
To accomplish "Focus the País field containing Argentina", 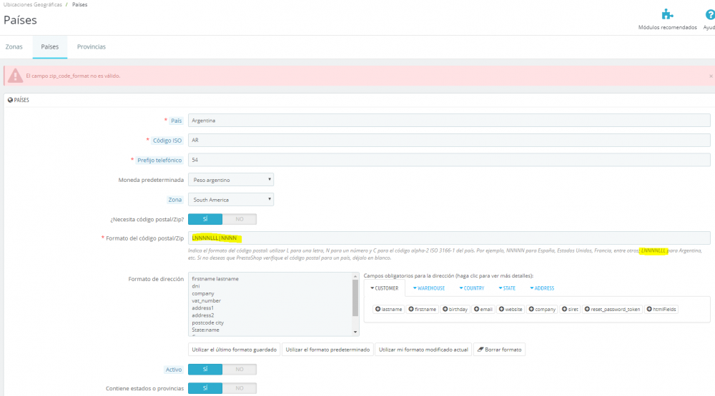I will [449, 121].
